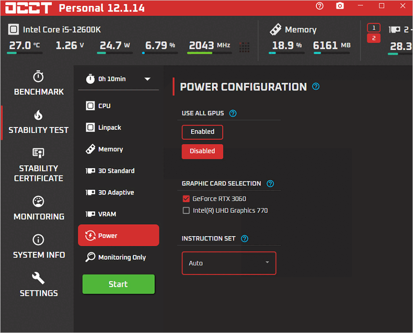This screenshot has height=333, width=413.
Task: Check the Intel(R) UHD Graphics 770 checkbox
Action: [x=186, y=210]
